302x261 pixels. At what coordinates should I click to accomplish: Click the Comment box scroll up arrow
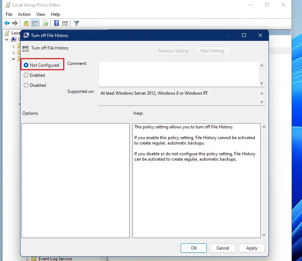(262, 65)
